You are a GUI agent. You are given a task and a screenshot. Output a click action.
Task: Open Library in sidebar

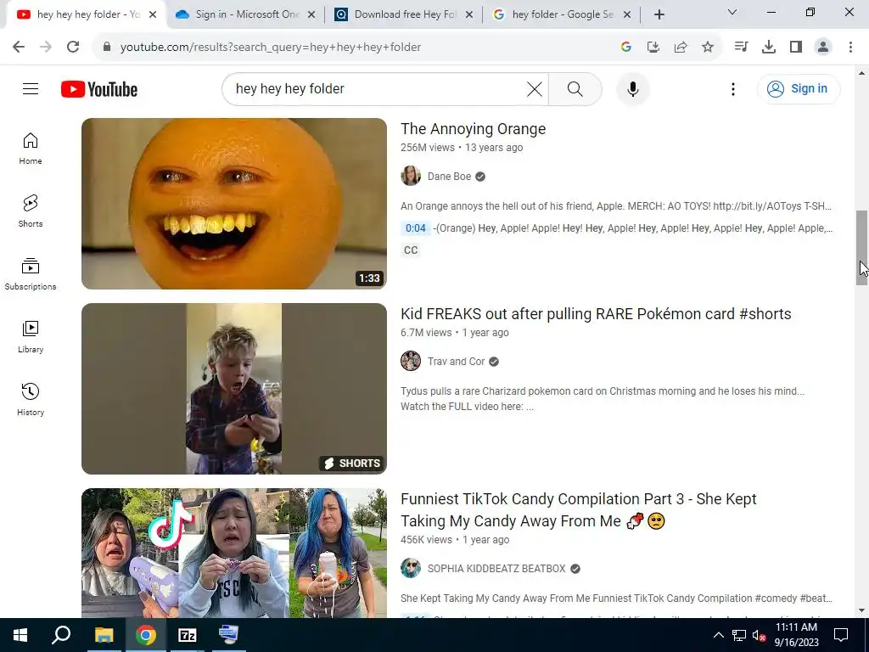tap(31, 336)
